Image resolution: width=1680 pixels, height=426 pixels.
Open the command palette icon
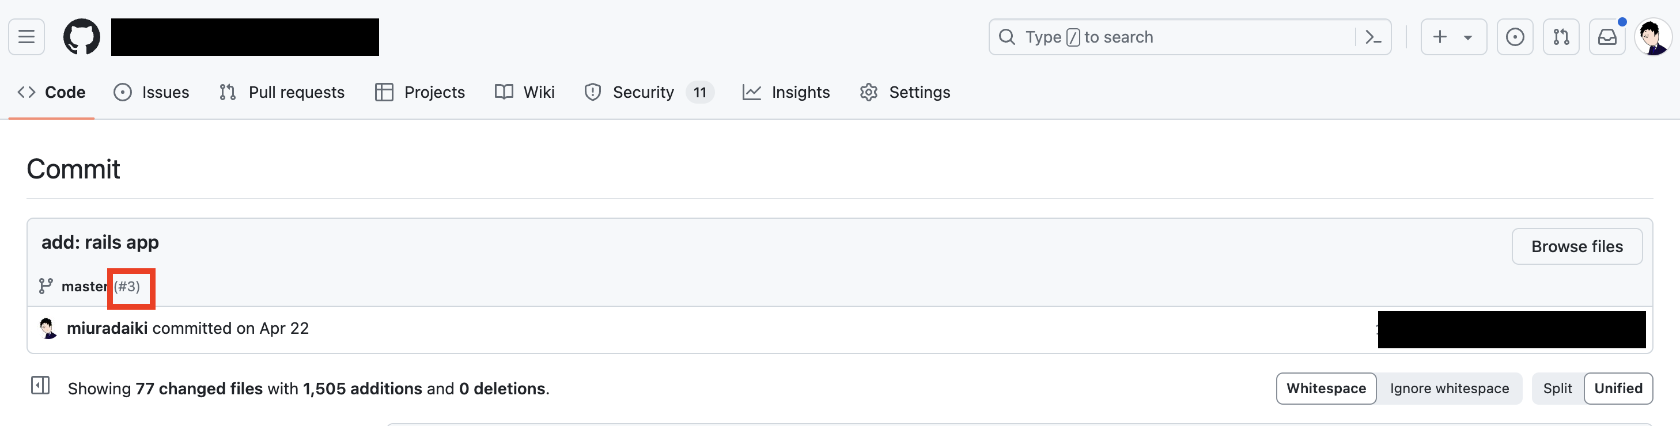point(1373,37)
